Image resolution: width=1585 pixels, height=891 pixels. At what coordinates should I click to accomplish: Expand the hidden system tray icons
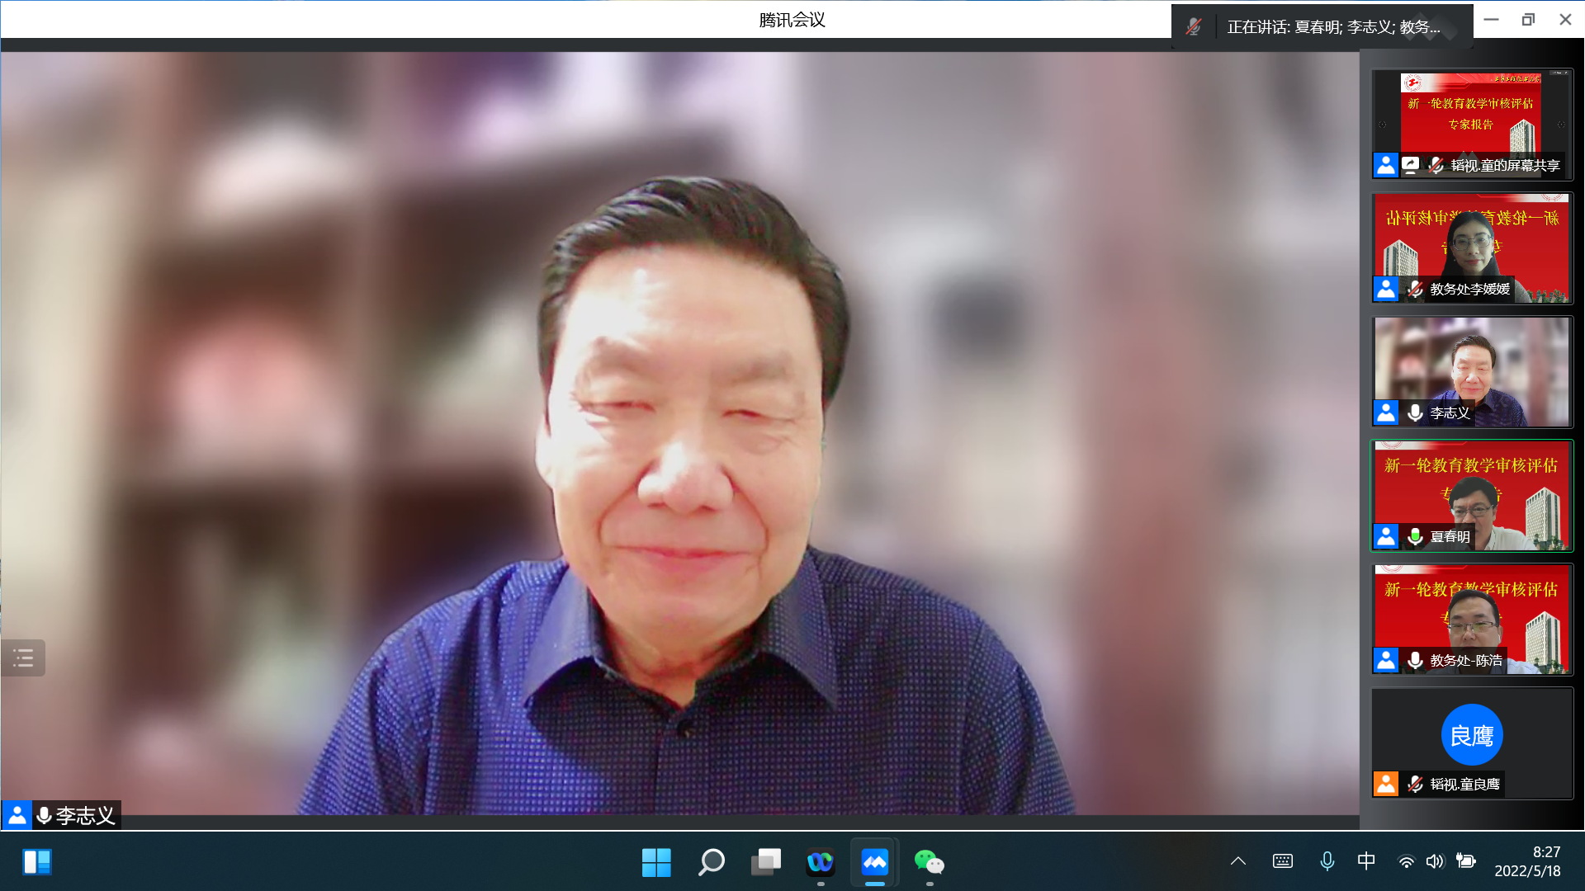point(1237,861)
